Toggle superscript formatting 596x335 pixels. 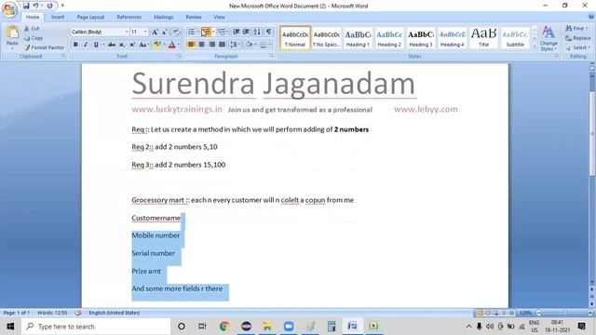[x=132, y=45]
